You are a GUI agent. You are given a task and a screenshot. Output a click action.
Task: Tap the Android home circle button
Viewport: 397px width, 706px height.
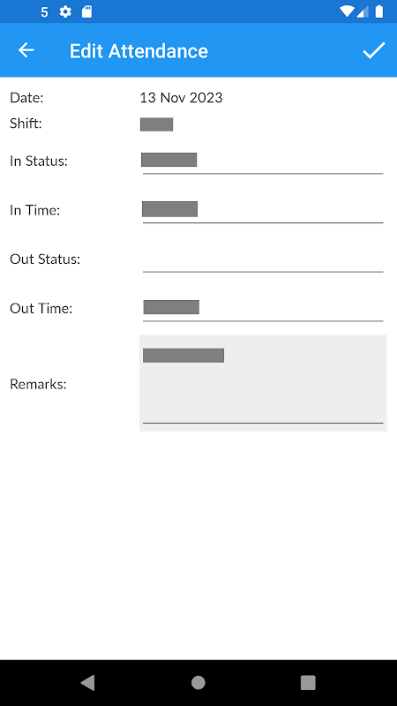point(198,682)
